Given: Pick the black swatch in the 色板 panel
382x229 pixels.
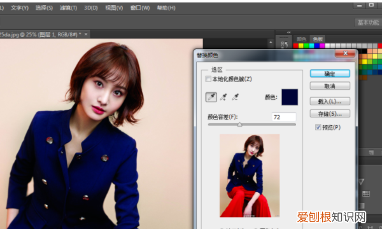Looking at the screenshot, I should (x=364, y=51).
